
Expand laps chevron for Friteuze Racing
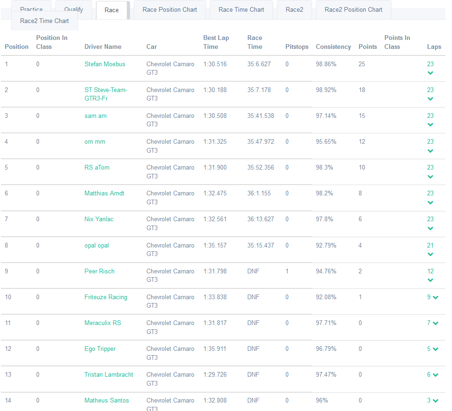click(436, 297)
